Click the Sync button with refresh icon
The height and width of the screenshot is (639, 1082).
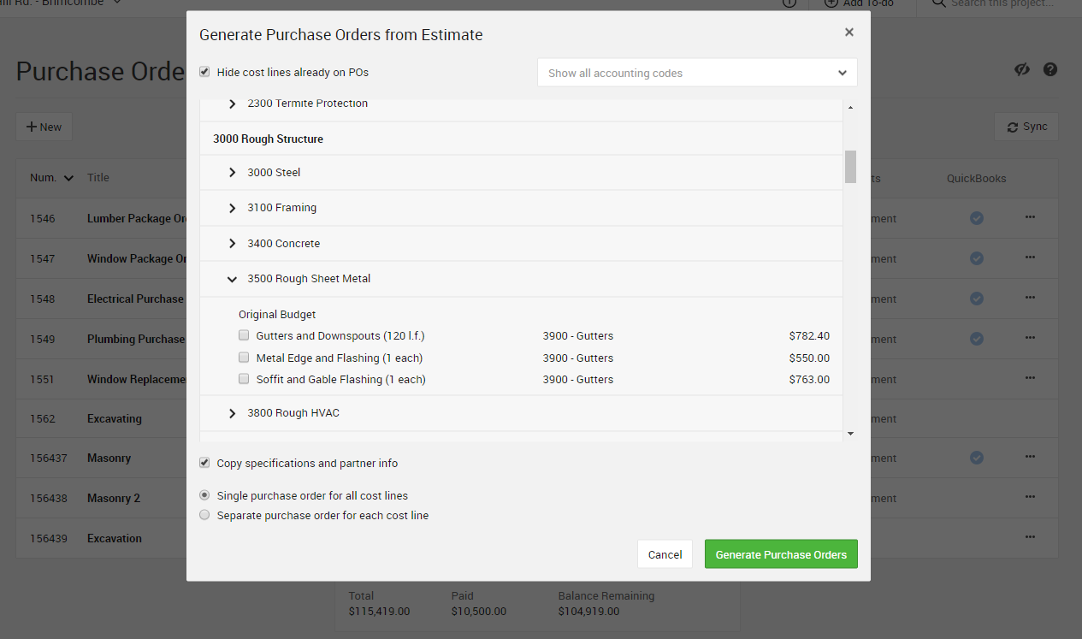(x=1026, y=127)
